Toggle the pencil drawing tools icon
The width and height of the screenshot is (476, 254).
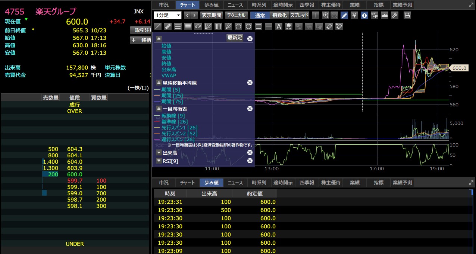click(x=345, y=15)
